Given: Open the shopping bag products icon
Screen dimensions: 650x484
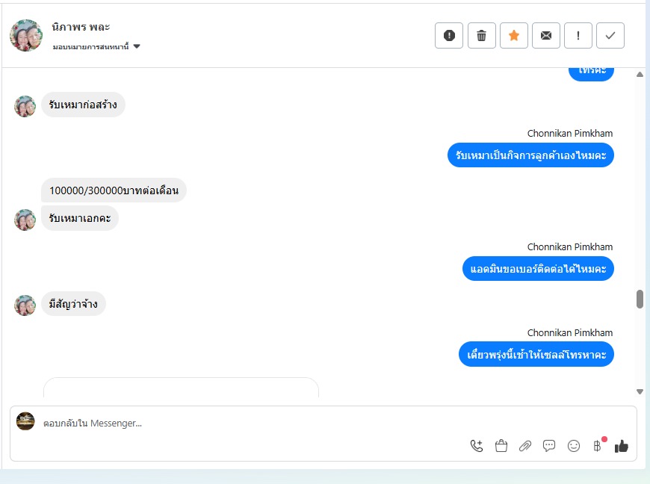Looking at the screenshot, I should coord(501,446).
